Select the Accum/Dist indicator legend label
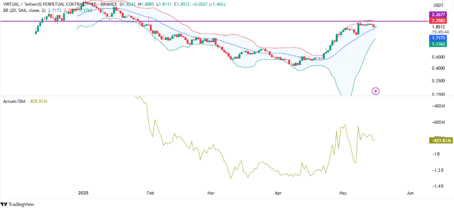Screen dimensions: 454x208 (x=15, y=101)
